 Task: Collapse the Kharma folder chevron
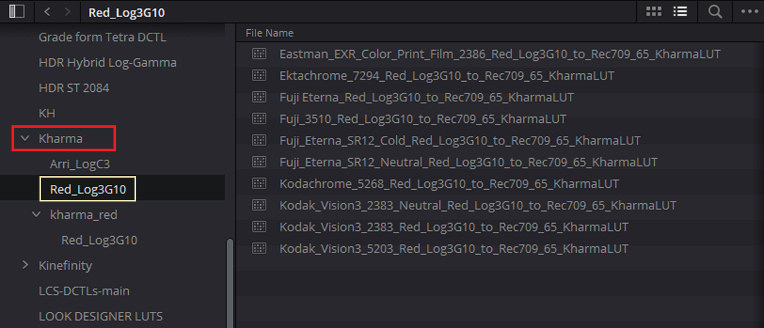click(25, 138)
